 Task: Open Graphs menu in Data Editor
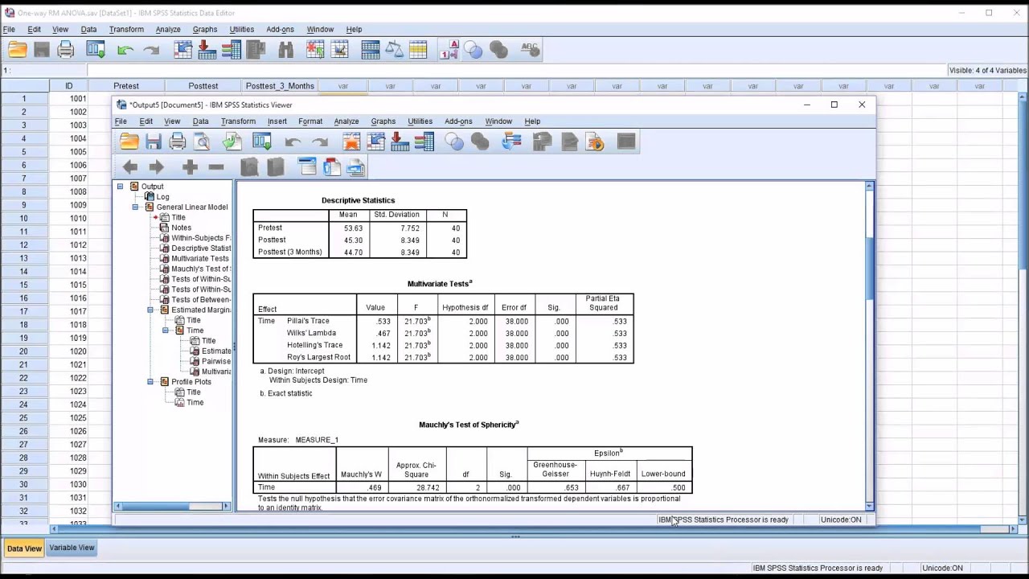point(205,30)
